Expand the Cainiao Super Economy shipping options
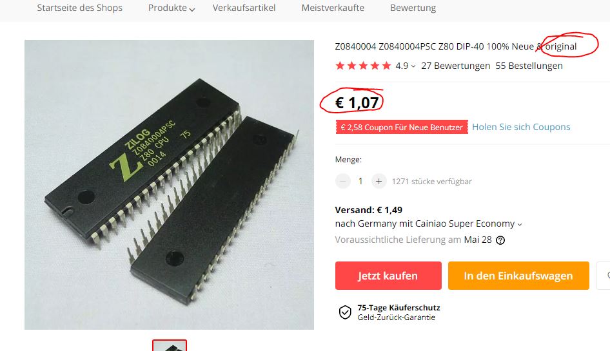The image size is (610, 351). (520, 224)
